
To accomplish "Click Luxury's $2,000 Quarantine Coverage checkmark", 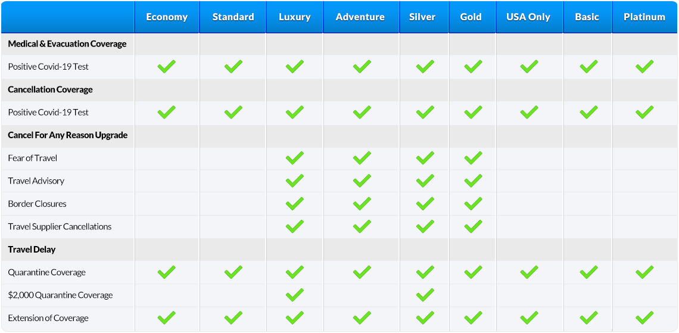I will click(295, 295).
